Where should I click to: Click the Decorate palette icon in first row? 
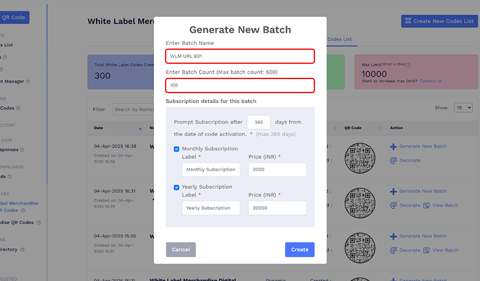[393, 160]
